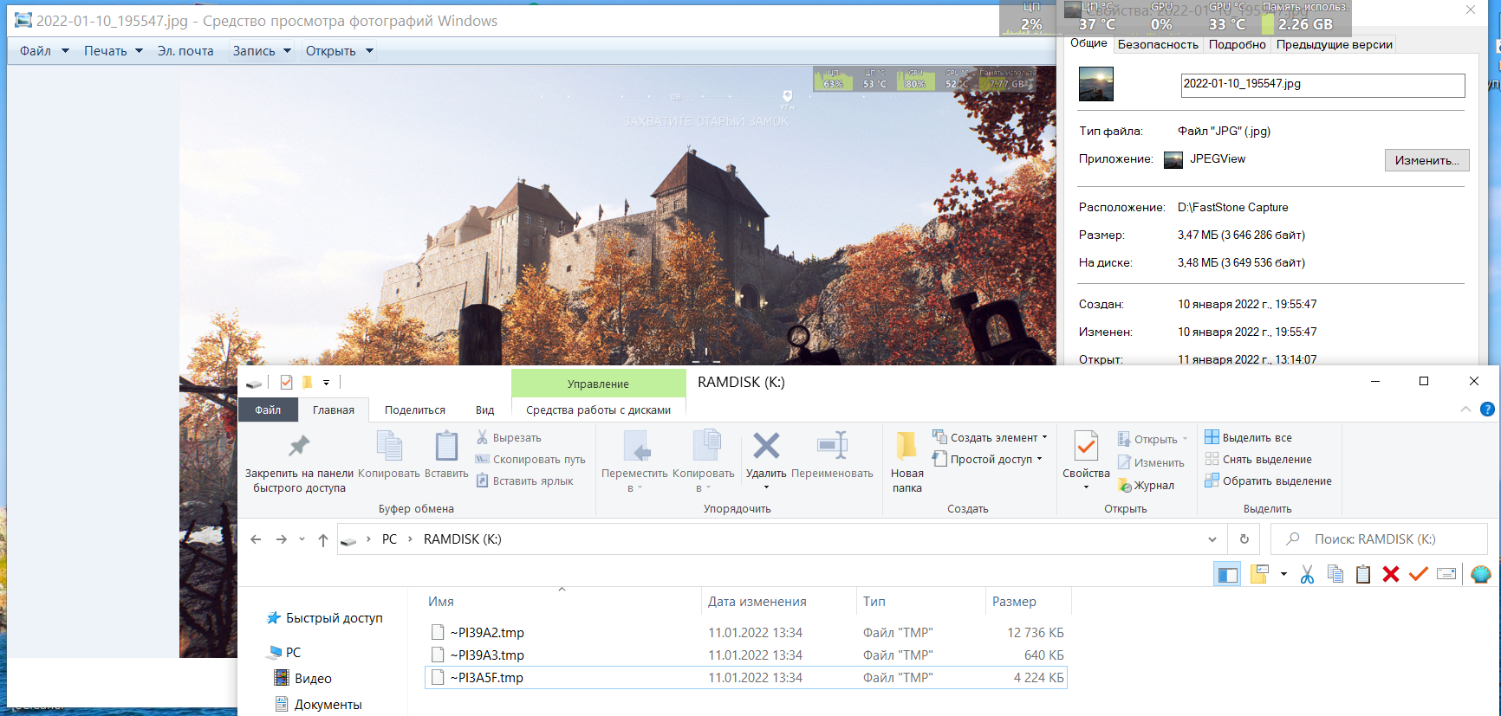Open recent locations arrow beside forward button
The width and height of the screenshot is (1501, 716).
coord(302,539)
